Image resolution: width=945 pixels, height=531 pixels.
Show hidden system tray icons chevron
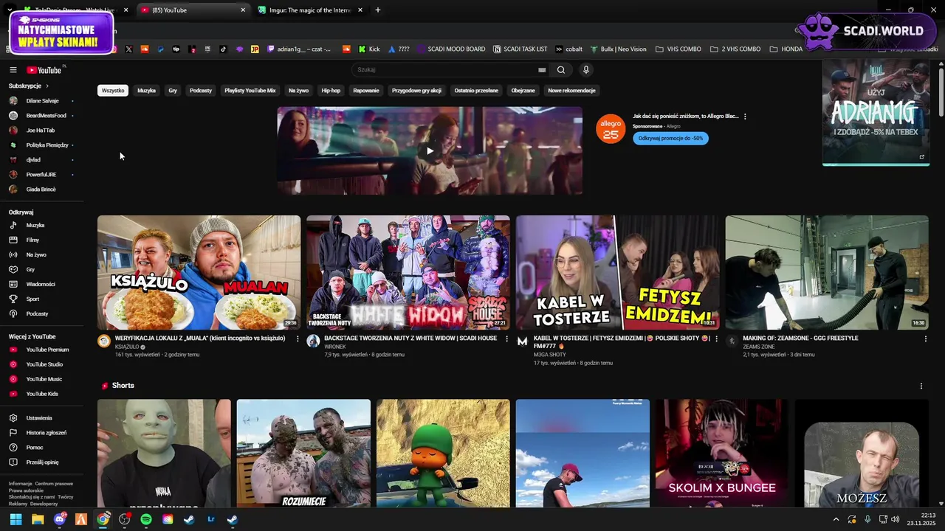pos(836,519)
